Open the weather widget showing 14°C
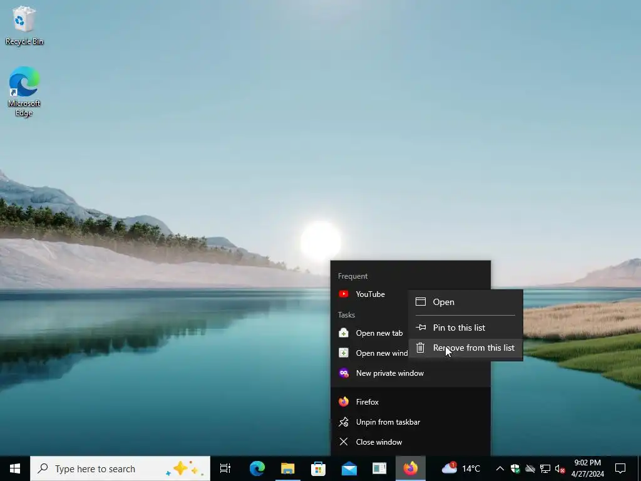The image size is (641, 481). pos(461,468)
